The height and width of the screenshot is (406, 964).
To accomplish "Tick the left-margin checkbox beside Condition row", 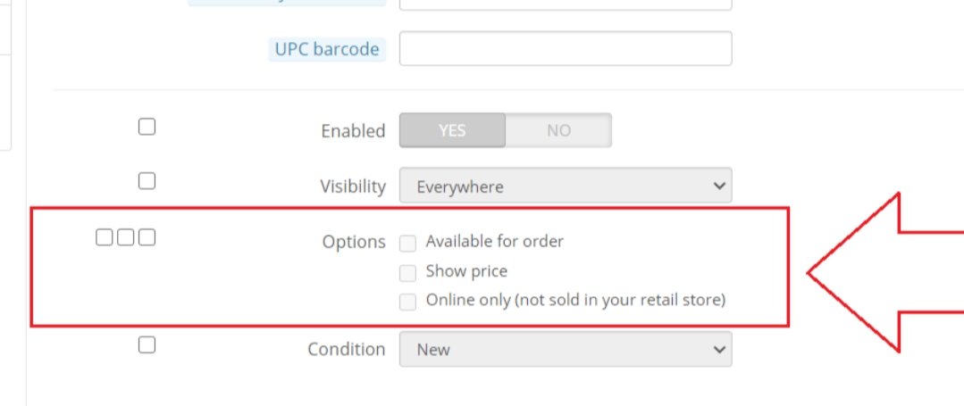I will 147,345.
